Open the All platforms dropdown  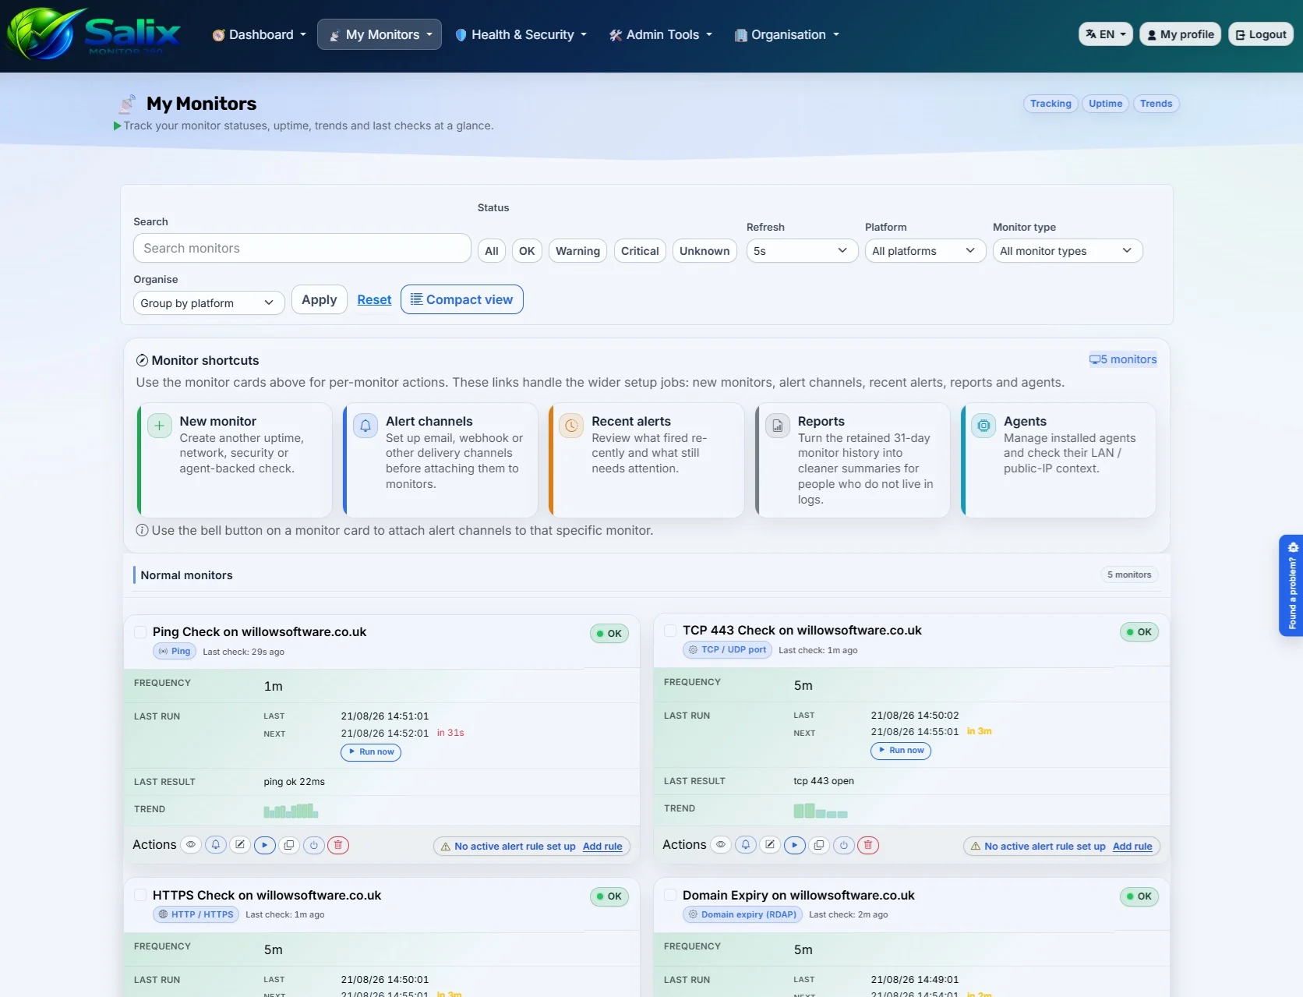(x=925, y=251)
